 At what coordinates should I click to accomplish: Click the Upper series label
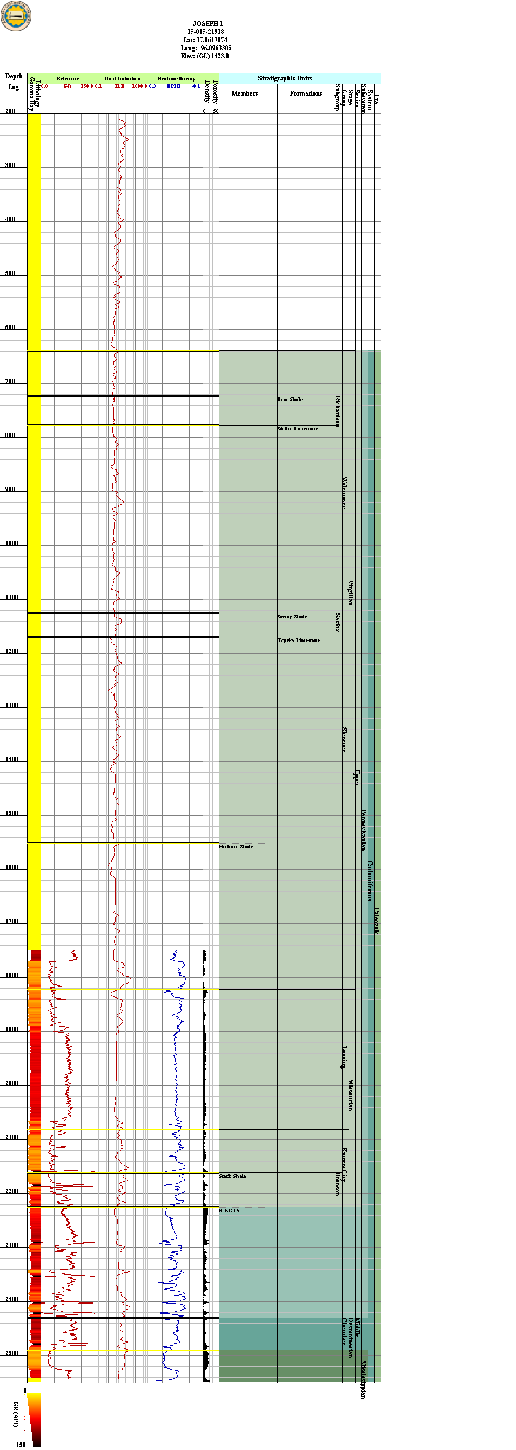point(357,777)
